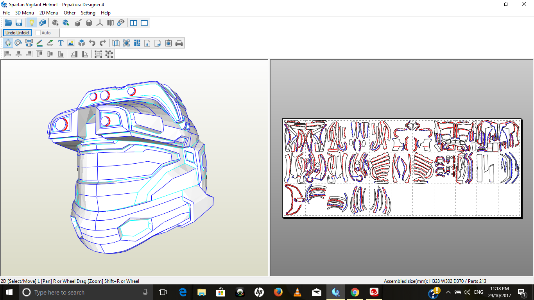Select the cube with green cursor tool
This screenshot has width=534, height=300.
pos(66,23)
